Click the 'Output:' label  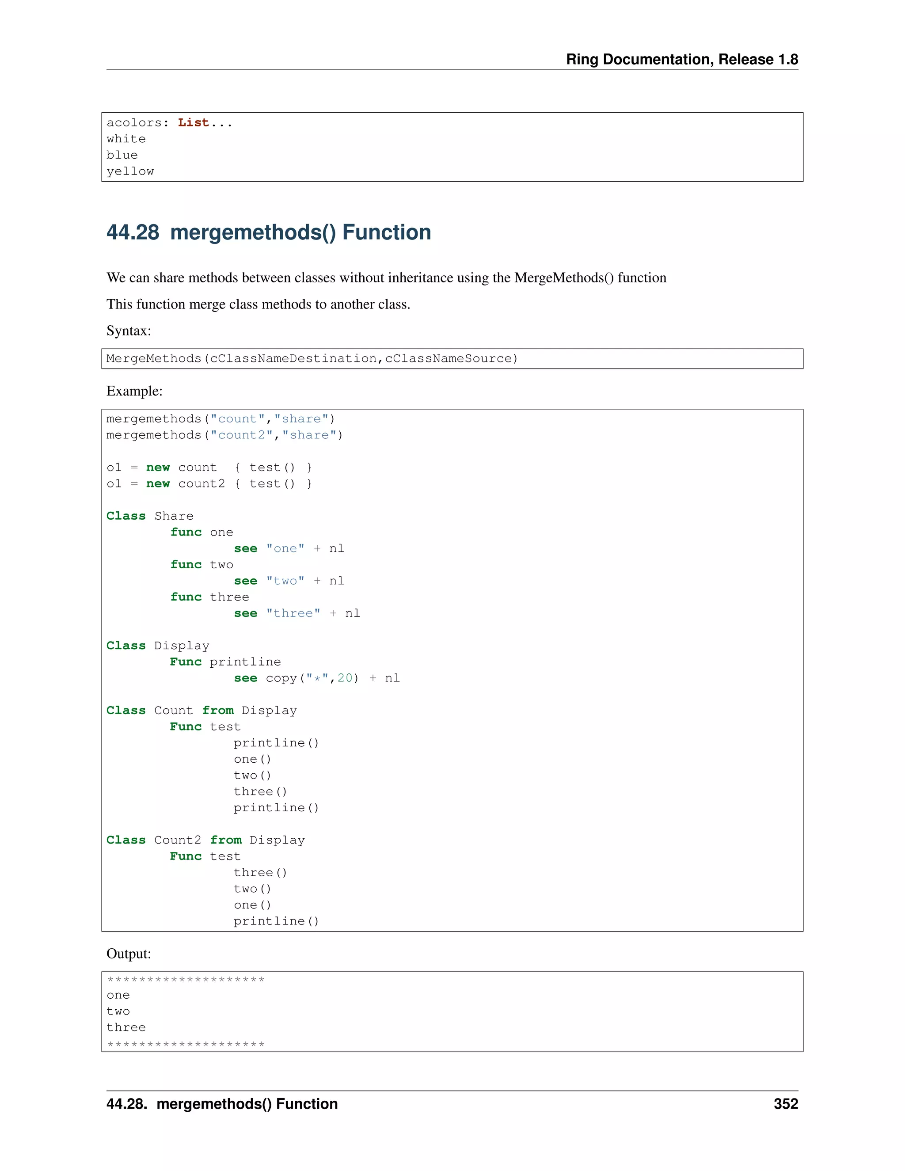pos(129,953)
